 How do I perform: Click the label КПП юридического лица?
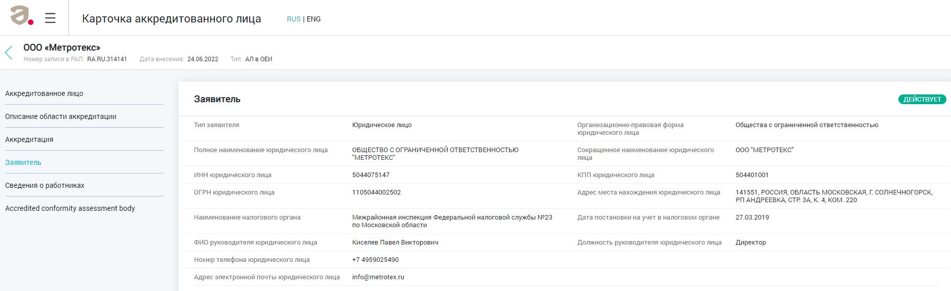click(x=616, y=175)
